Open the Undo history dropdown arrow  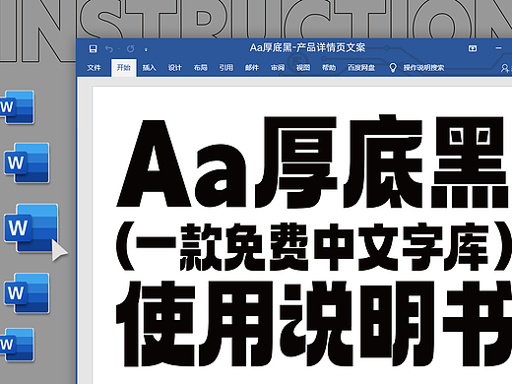(118, 49)
